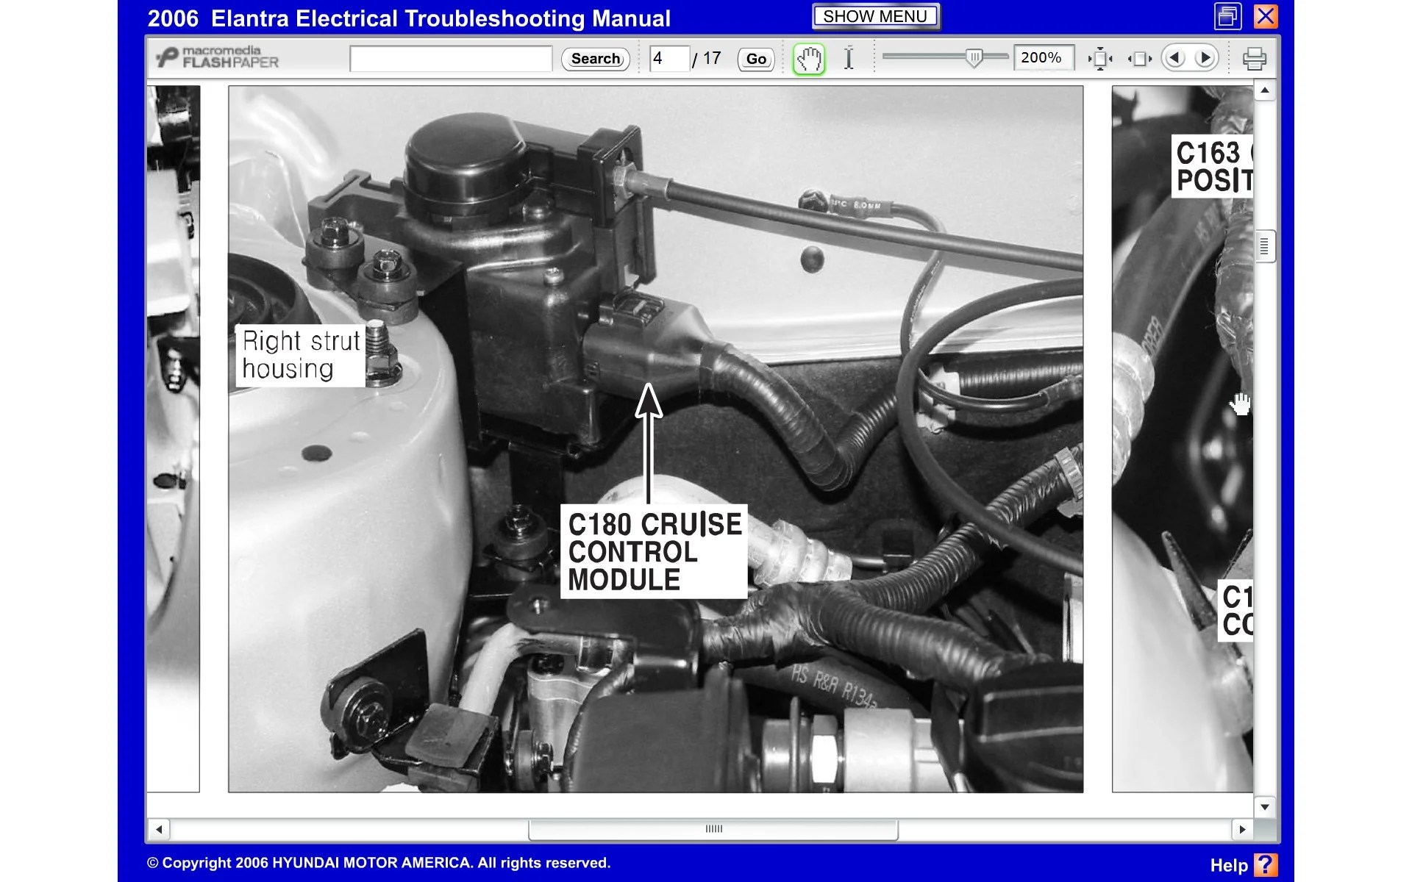Click the horizontal scrollbar right arrow
The image size is (1412, 882).
pos(1242,829)
